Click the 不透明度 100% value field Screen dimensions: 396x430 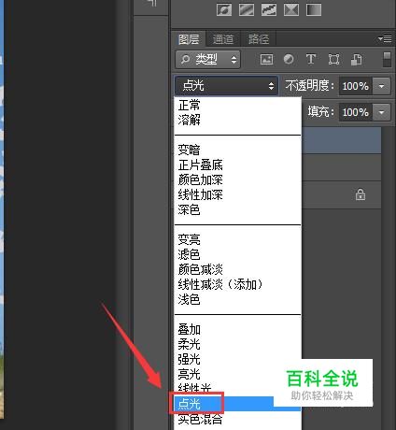(x=356, y=86)
